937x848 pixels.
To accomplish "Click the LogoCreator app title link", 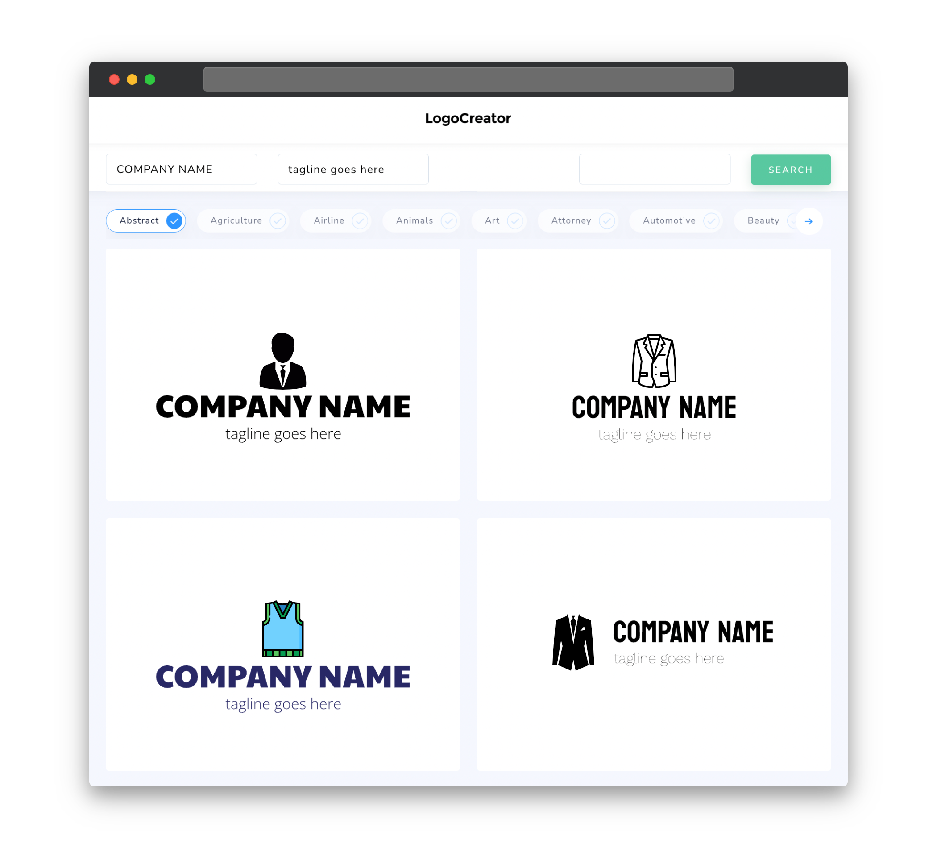I will pos(468,118).
